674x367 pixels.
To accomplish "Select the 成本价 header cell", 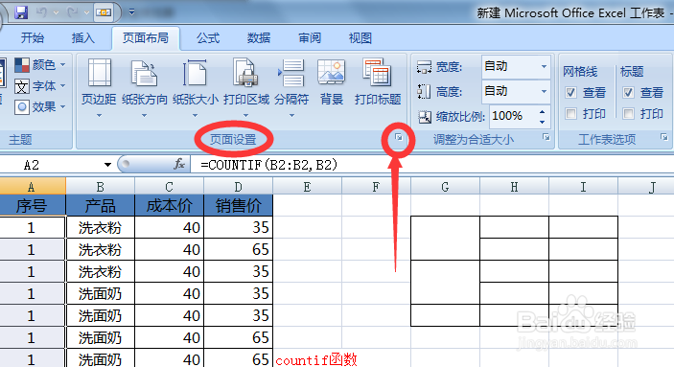I will 170,205.
